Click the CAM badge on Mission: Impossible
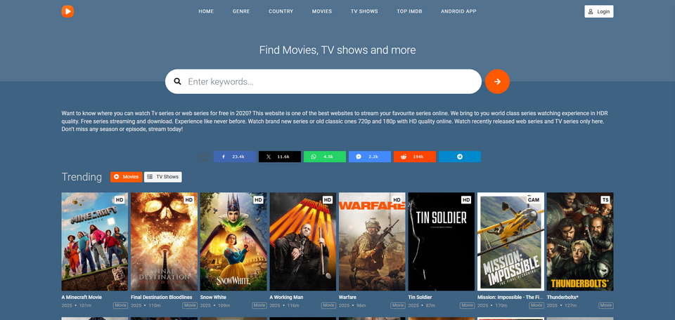This screenshot has height=320, width=675. tap(534, 200)
